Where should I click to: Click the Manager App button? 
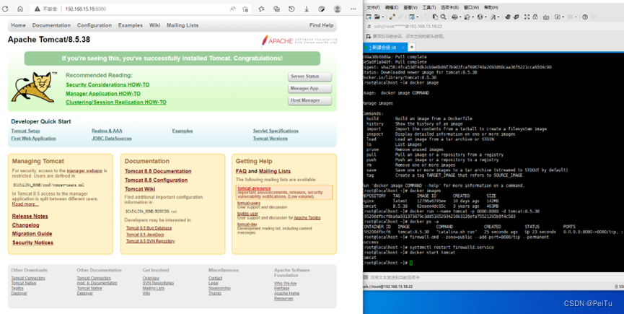coord(309,88)
